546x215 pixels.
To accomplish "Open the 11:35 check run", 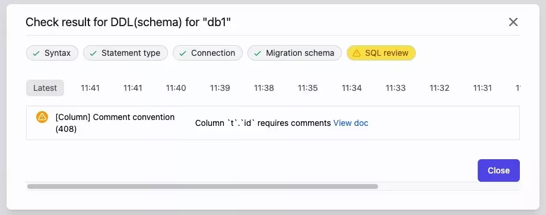I will [x=308, y=88].
